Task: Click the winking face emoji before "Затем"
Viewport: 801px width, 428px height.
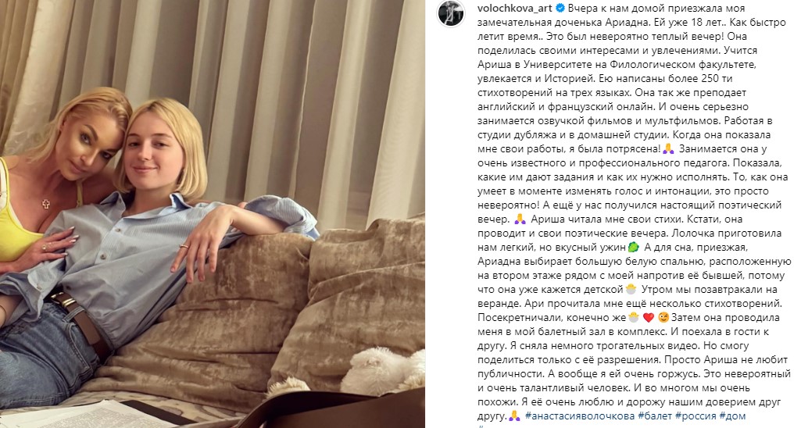Action: click(663, 317)
